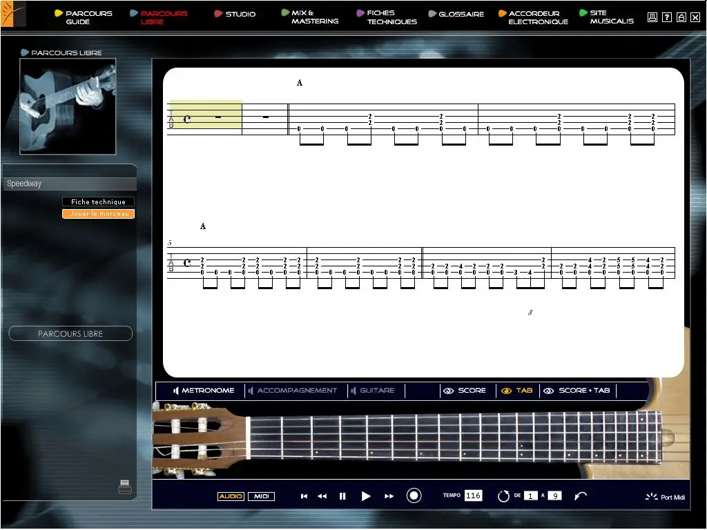Select the Parcours Libre menu item
Screen dimensions: 707x530
click(159, 17)
